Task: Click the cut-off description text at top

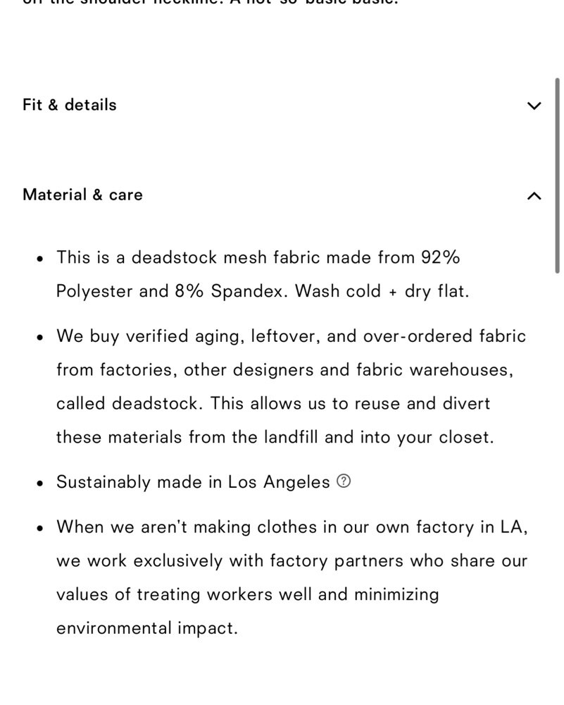Action: click(210, 2)
